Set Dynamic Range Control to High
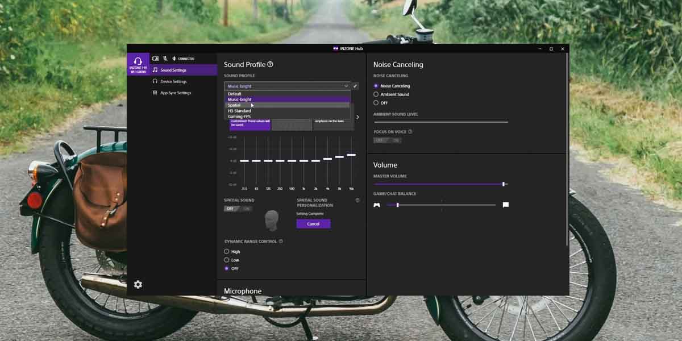The width and height of the screenshot is (682, 341). (x=227, y=251)
